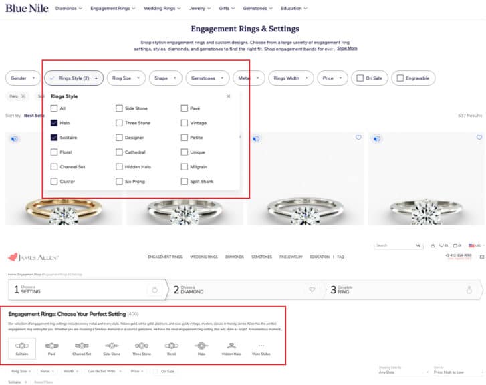Open the Sort by Price: High to Low dropdown
Viewport: 486px width, 385px height.
[x=458, y=372]
